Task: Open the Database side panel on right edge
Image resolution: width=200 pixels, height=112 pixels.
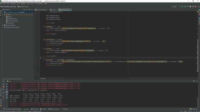Action: coord(199,21)
